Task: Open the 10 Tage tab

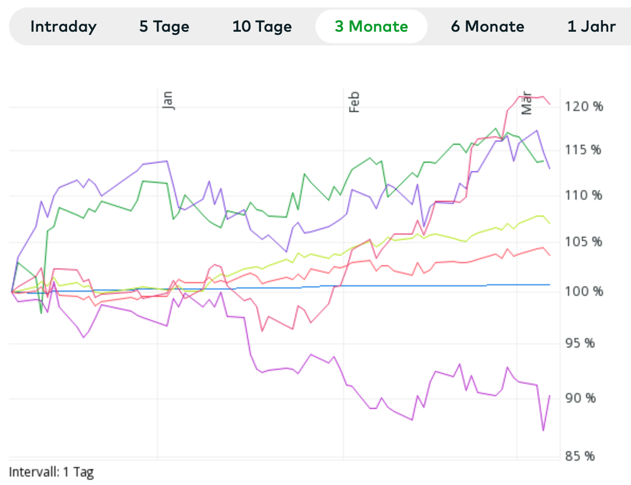Action: 262,26
